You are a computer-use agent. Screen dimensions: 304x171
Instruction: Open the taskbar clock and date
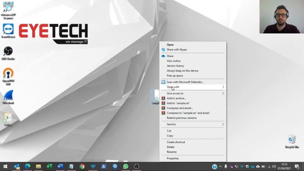coord(284,167)
